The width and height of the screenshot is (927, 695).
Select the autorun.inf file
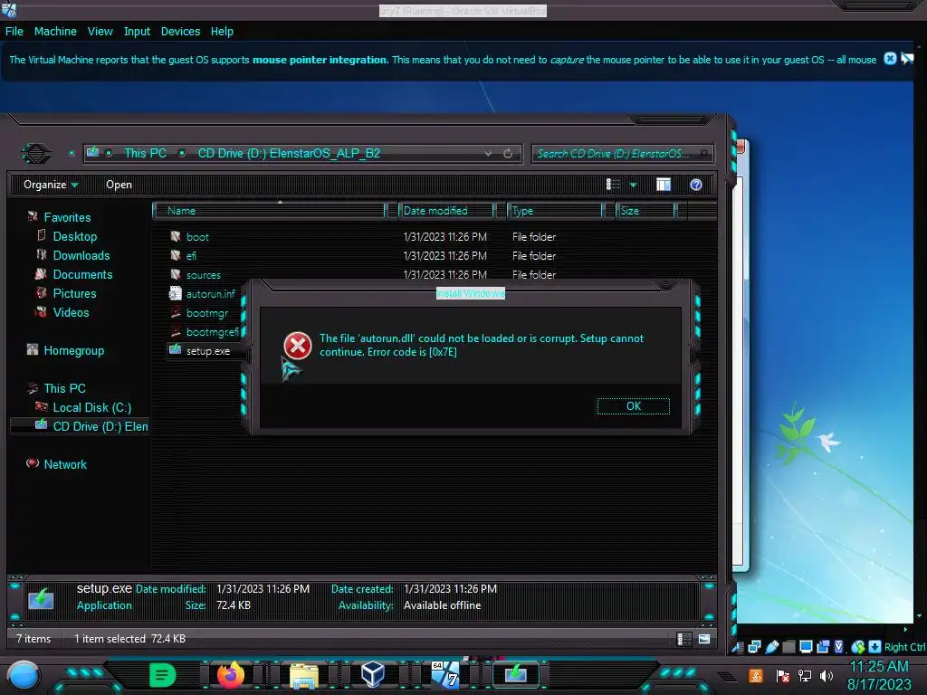210,294
